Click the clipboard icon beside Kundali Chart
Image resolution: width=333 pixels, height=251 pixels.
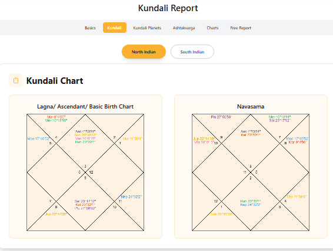(16, 80)
